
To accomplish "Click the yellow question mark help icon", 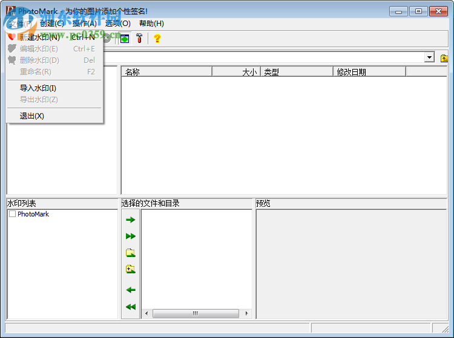I will pyautogui.click(x=157, y=38).
